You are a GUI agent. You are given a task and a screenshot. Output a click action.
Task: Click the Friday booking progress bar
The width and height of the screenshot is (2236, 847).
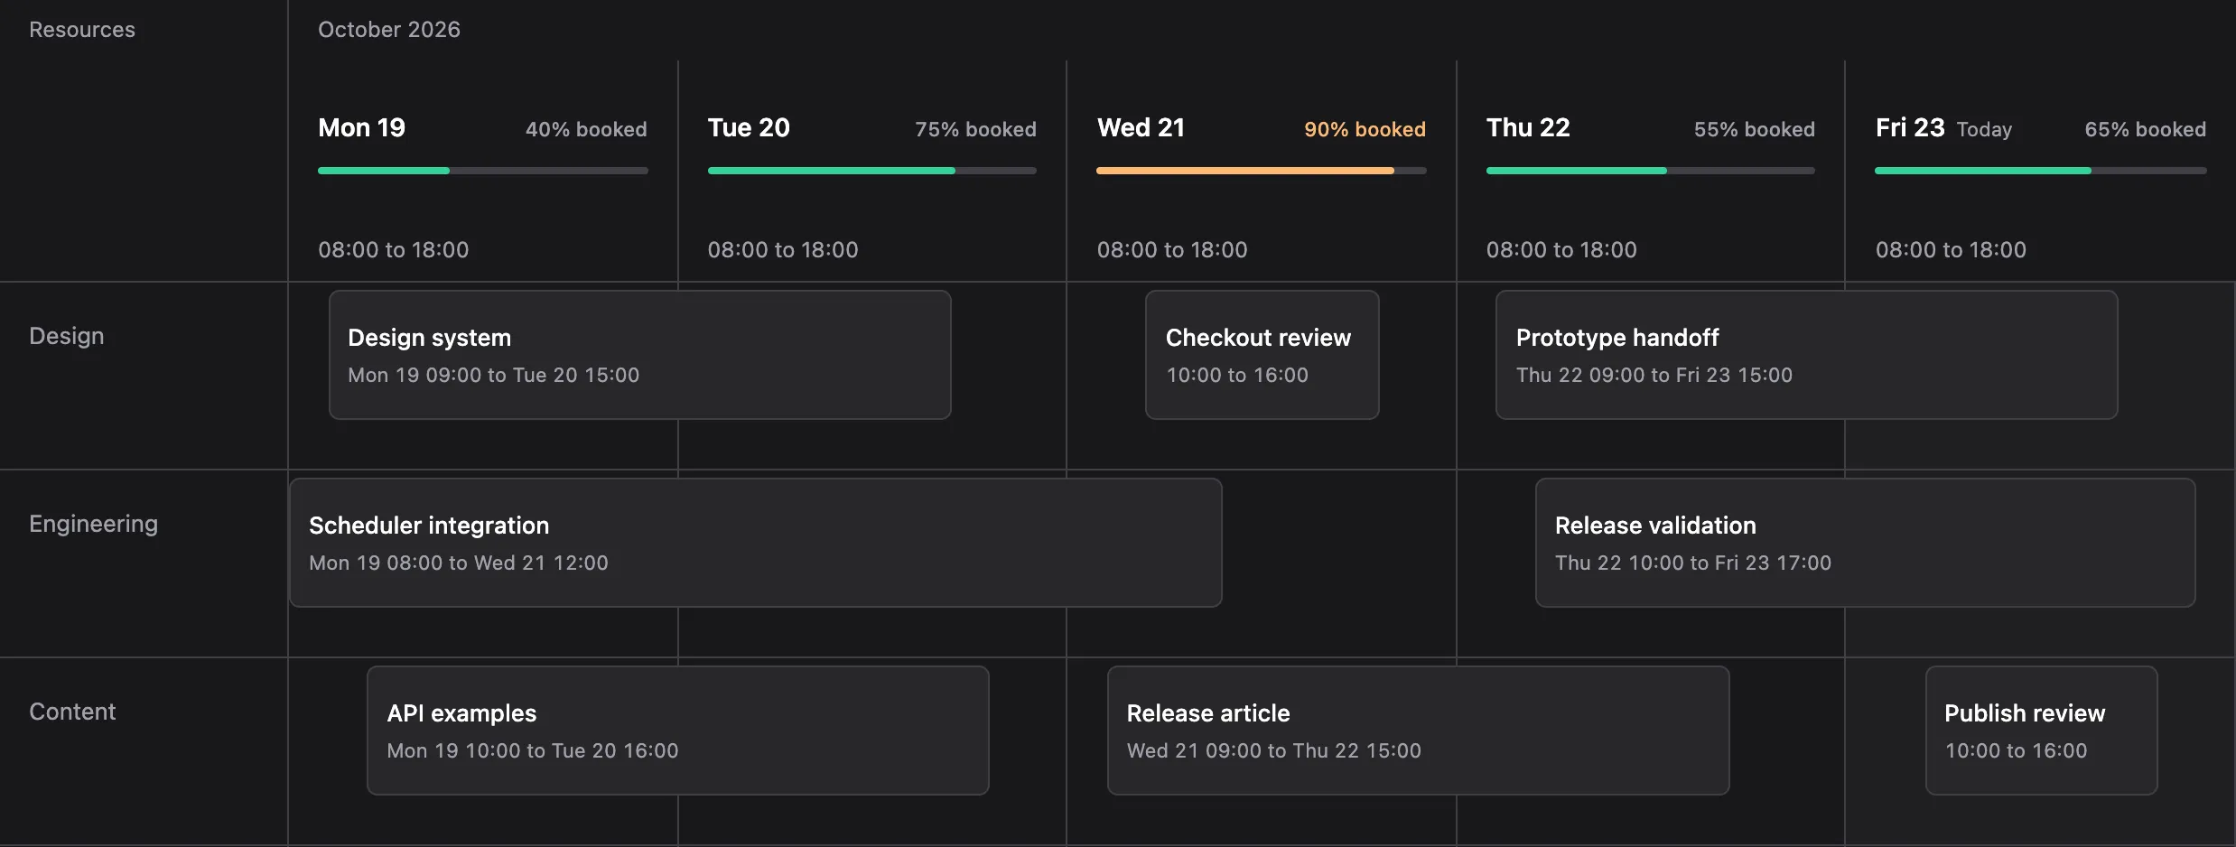pyautogui.click(x=2040, y=171)
